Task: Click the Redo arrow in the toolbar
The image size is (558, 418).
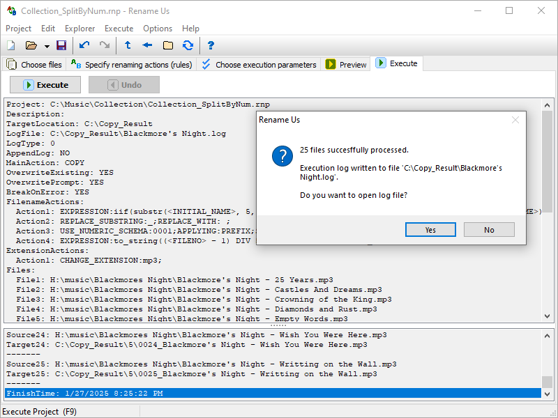Action: point(105,45)
